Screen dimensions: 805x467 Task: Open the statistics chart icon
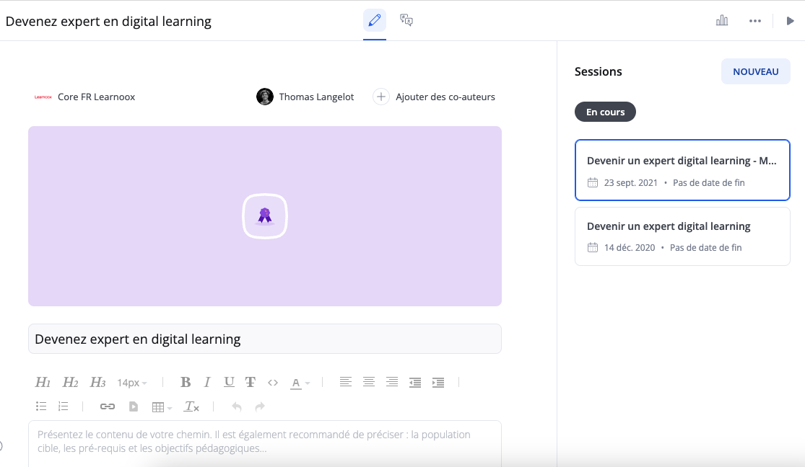coord(722,21)
